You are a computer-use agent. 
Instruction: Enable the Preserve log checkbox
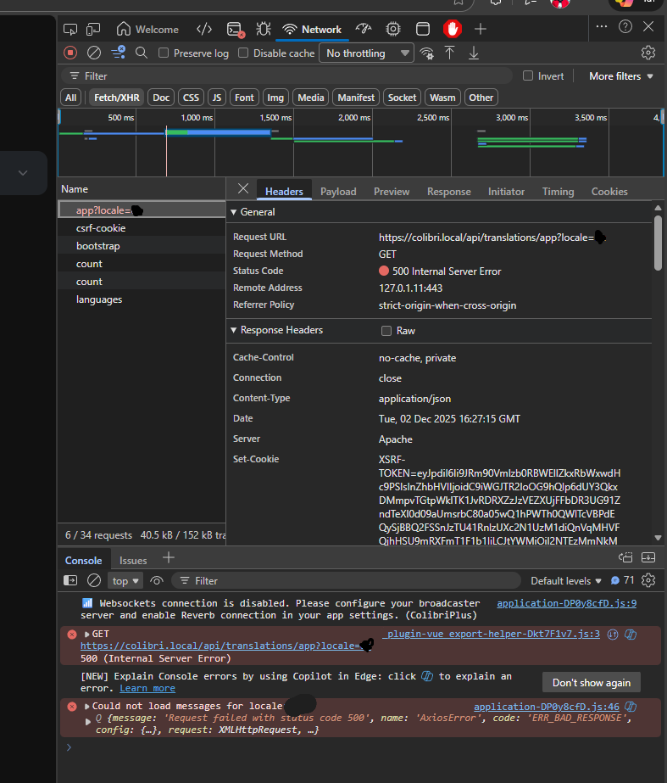(x=164, y=53)
